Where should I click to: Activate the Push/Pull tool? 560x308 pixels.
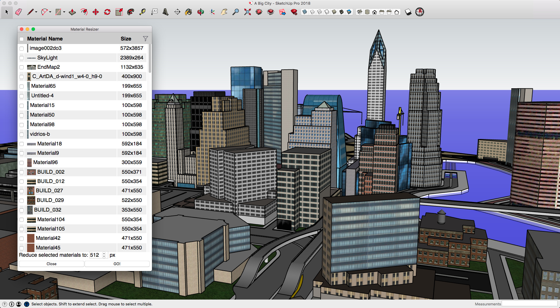pos(72,12)
